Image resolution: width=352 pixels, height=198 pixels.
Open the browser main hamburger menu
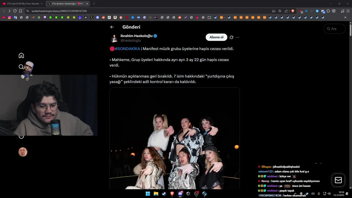348,11
